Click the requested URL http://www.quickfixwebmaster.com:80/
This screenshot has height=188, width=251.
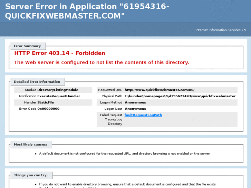point(160,90)
